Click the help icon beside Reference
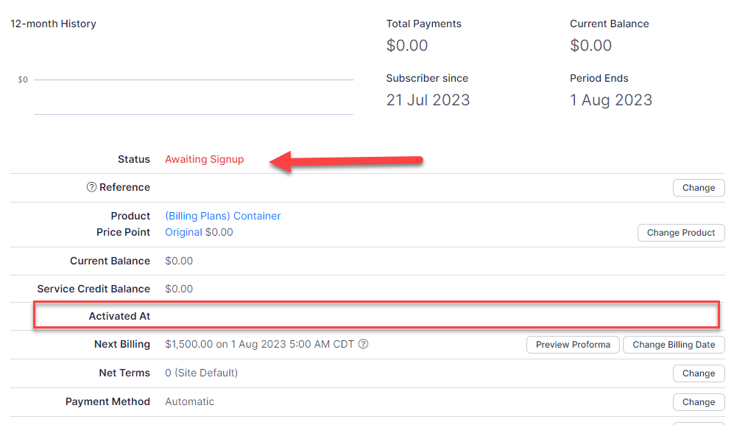The width and height of the screenshot is (734, 425). [x=91, y=187]
